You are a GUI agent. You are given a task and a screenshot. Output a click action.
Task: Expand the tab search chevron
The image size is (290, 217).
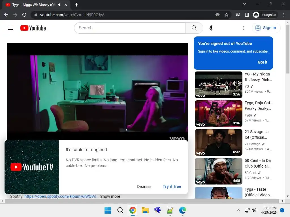coord(244,4)
